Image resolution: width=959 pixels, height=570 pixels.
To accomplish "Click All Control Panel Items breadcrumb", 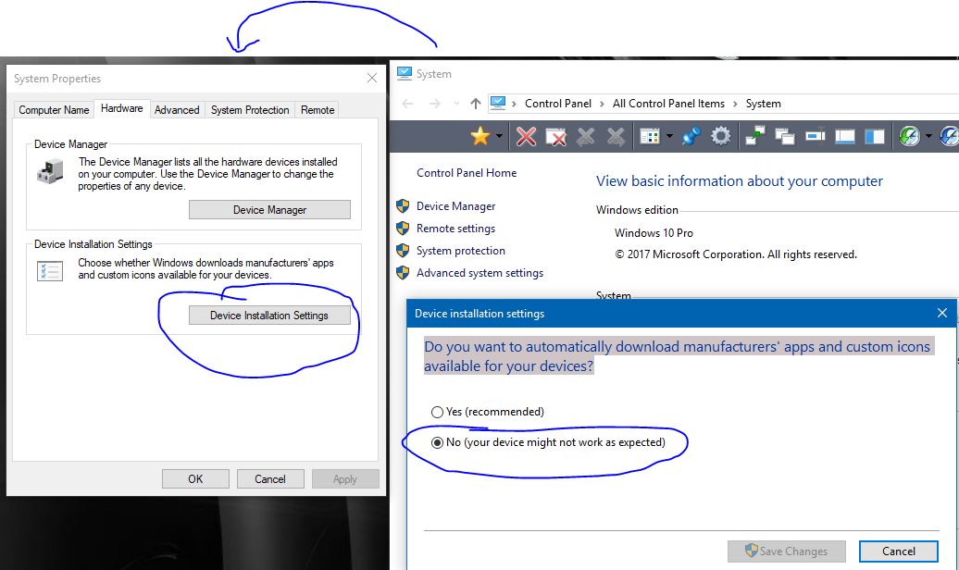I will pos(668,104).
